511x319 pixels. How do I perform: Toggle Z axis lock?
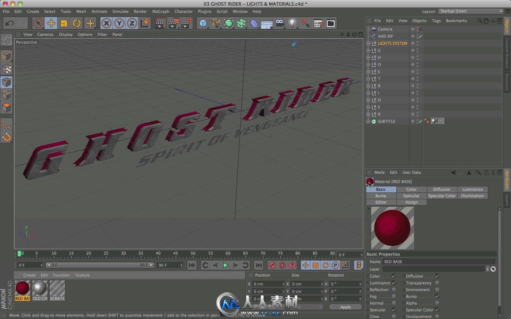point(132,23)
